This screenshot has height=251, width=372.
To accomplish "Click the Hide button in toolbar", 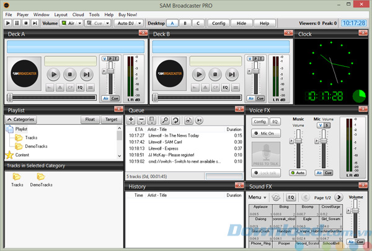I will (241, 23).
